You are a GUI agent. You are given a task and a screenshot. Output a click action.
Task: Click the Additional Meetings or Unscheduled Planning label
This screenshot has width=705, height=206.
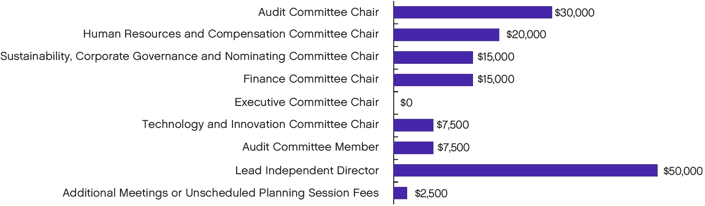coord(221,193)
